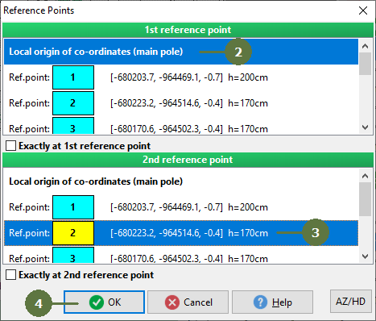Click cyan swatch 1 in 2nd reference list
This screenshot has height=321, width=376.
(73, 207)
